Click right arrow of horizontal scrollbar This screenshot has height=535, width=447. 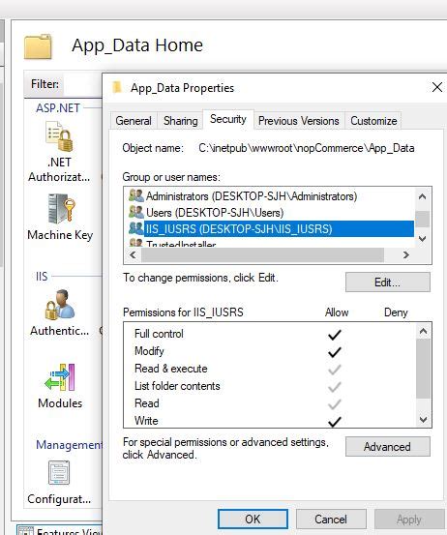click(405, 254)
